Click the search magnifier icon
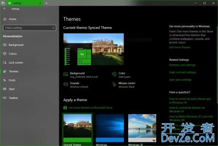The height and width of the screenshot is (146, 218). coord(53,28)
